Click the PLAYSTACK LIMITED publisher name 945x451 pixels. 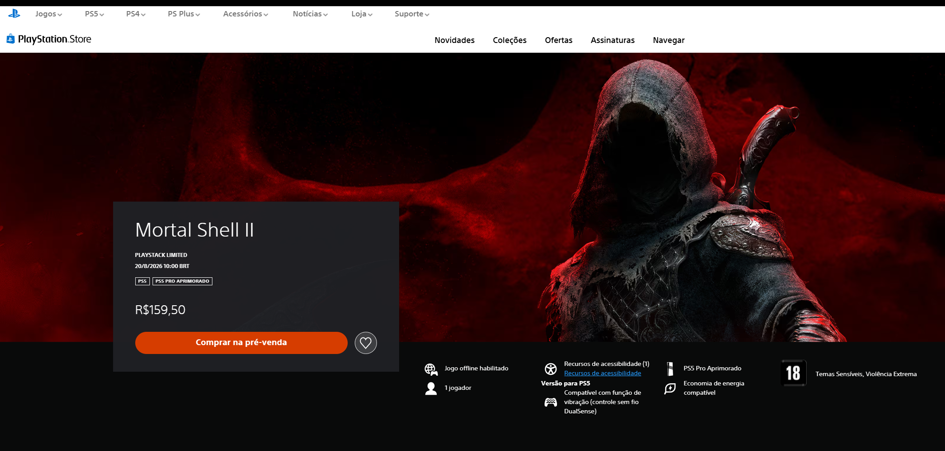(161, 255)
